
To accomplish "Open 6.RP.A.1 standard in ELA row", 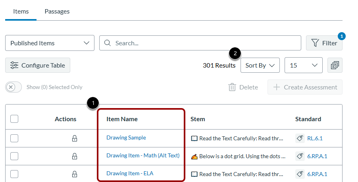I will tap(317, 174).
